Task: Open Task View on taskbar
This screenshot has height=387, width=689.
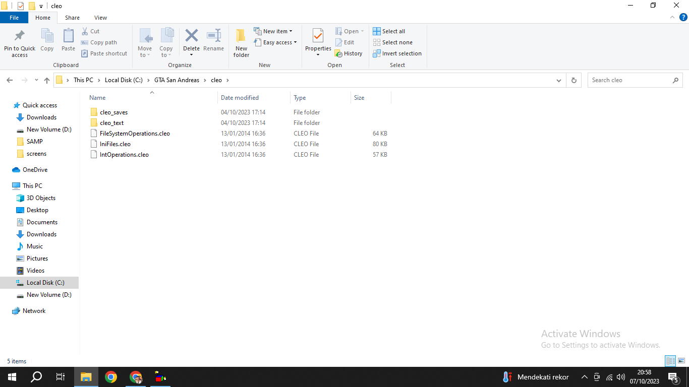Action: (61, 377)
